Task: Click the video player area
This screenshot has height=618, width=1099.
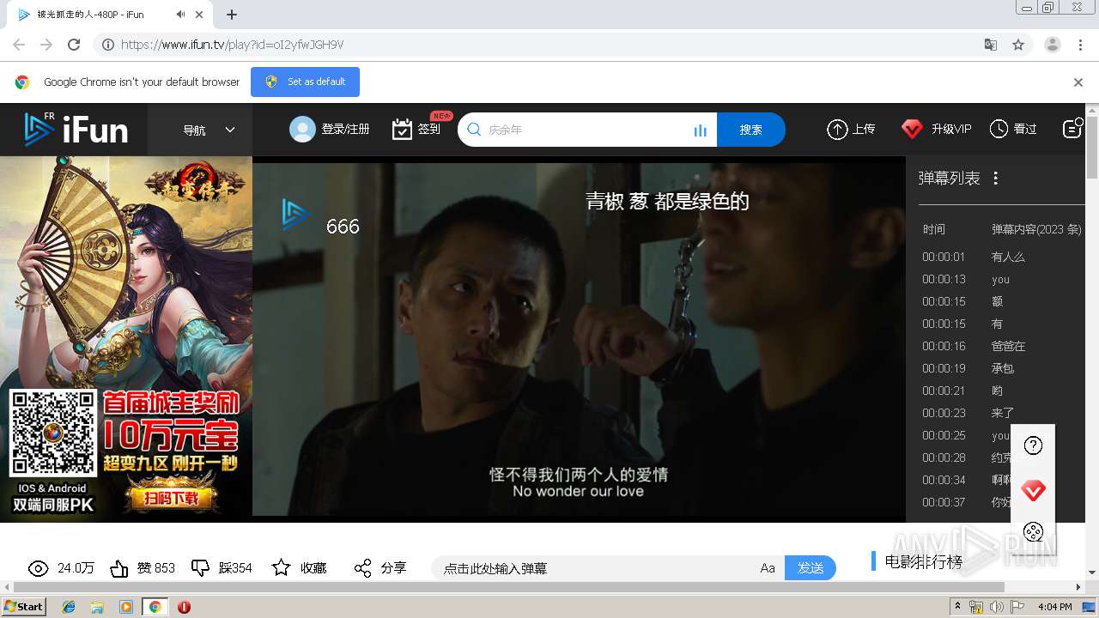Action: pyautogui.click(x=579, y=339)
